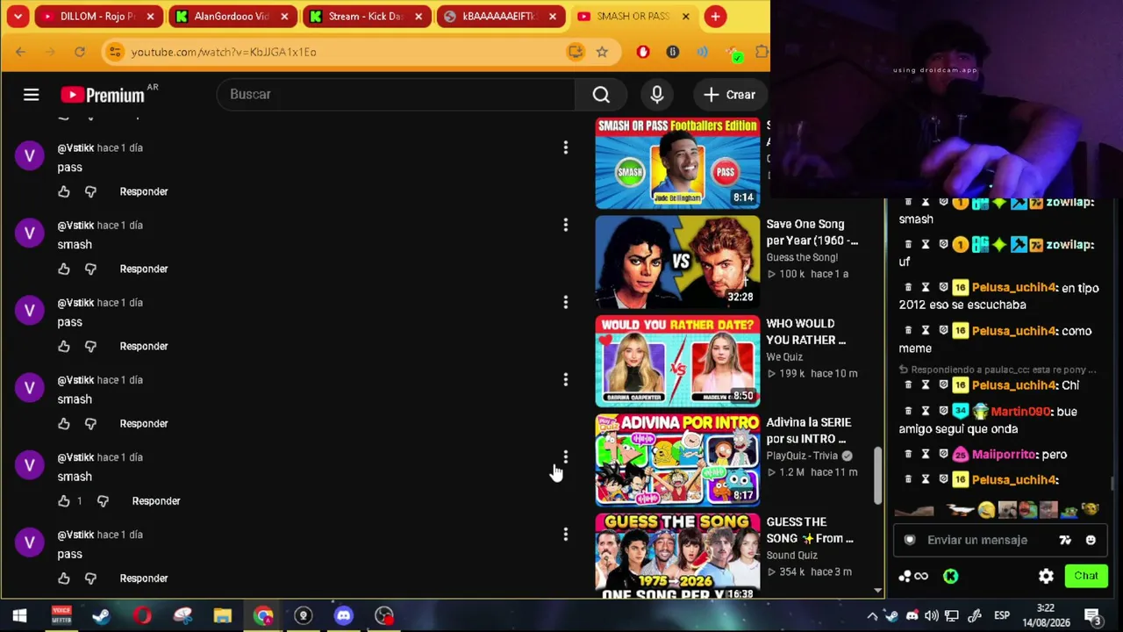The height and width of the screenshot is (632, 1123).
Task: Open the extension icon with green checkmark
Action: coord(735,54)
